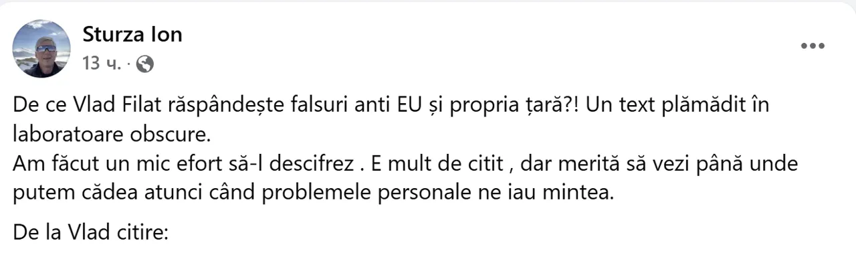856x257 pixels.
Task: Click the globe public audience icon
Action: pyautogui.click(x=144, y=64)
